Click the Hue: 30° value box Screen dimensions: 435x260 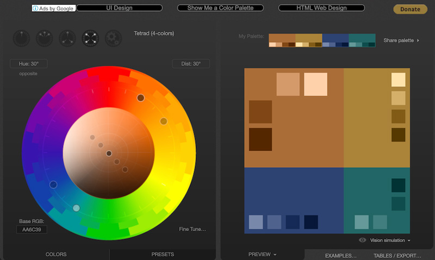28,64
